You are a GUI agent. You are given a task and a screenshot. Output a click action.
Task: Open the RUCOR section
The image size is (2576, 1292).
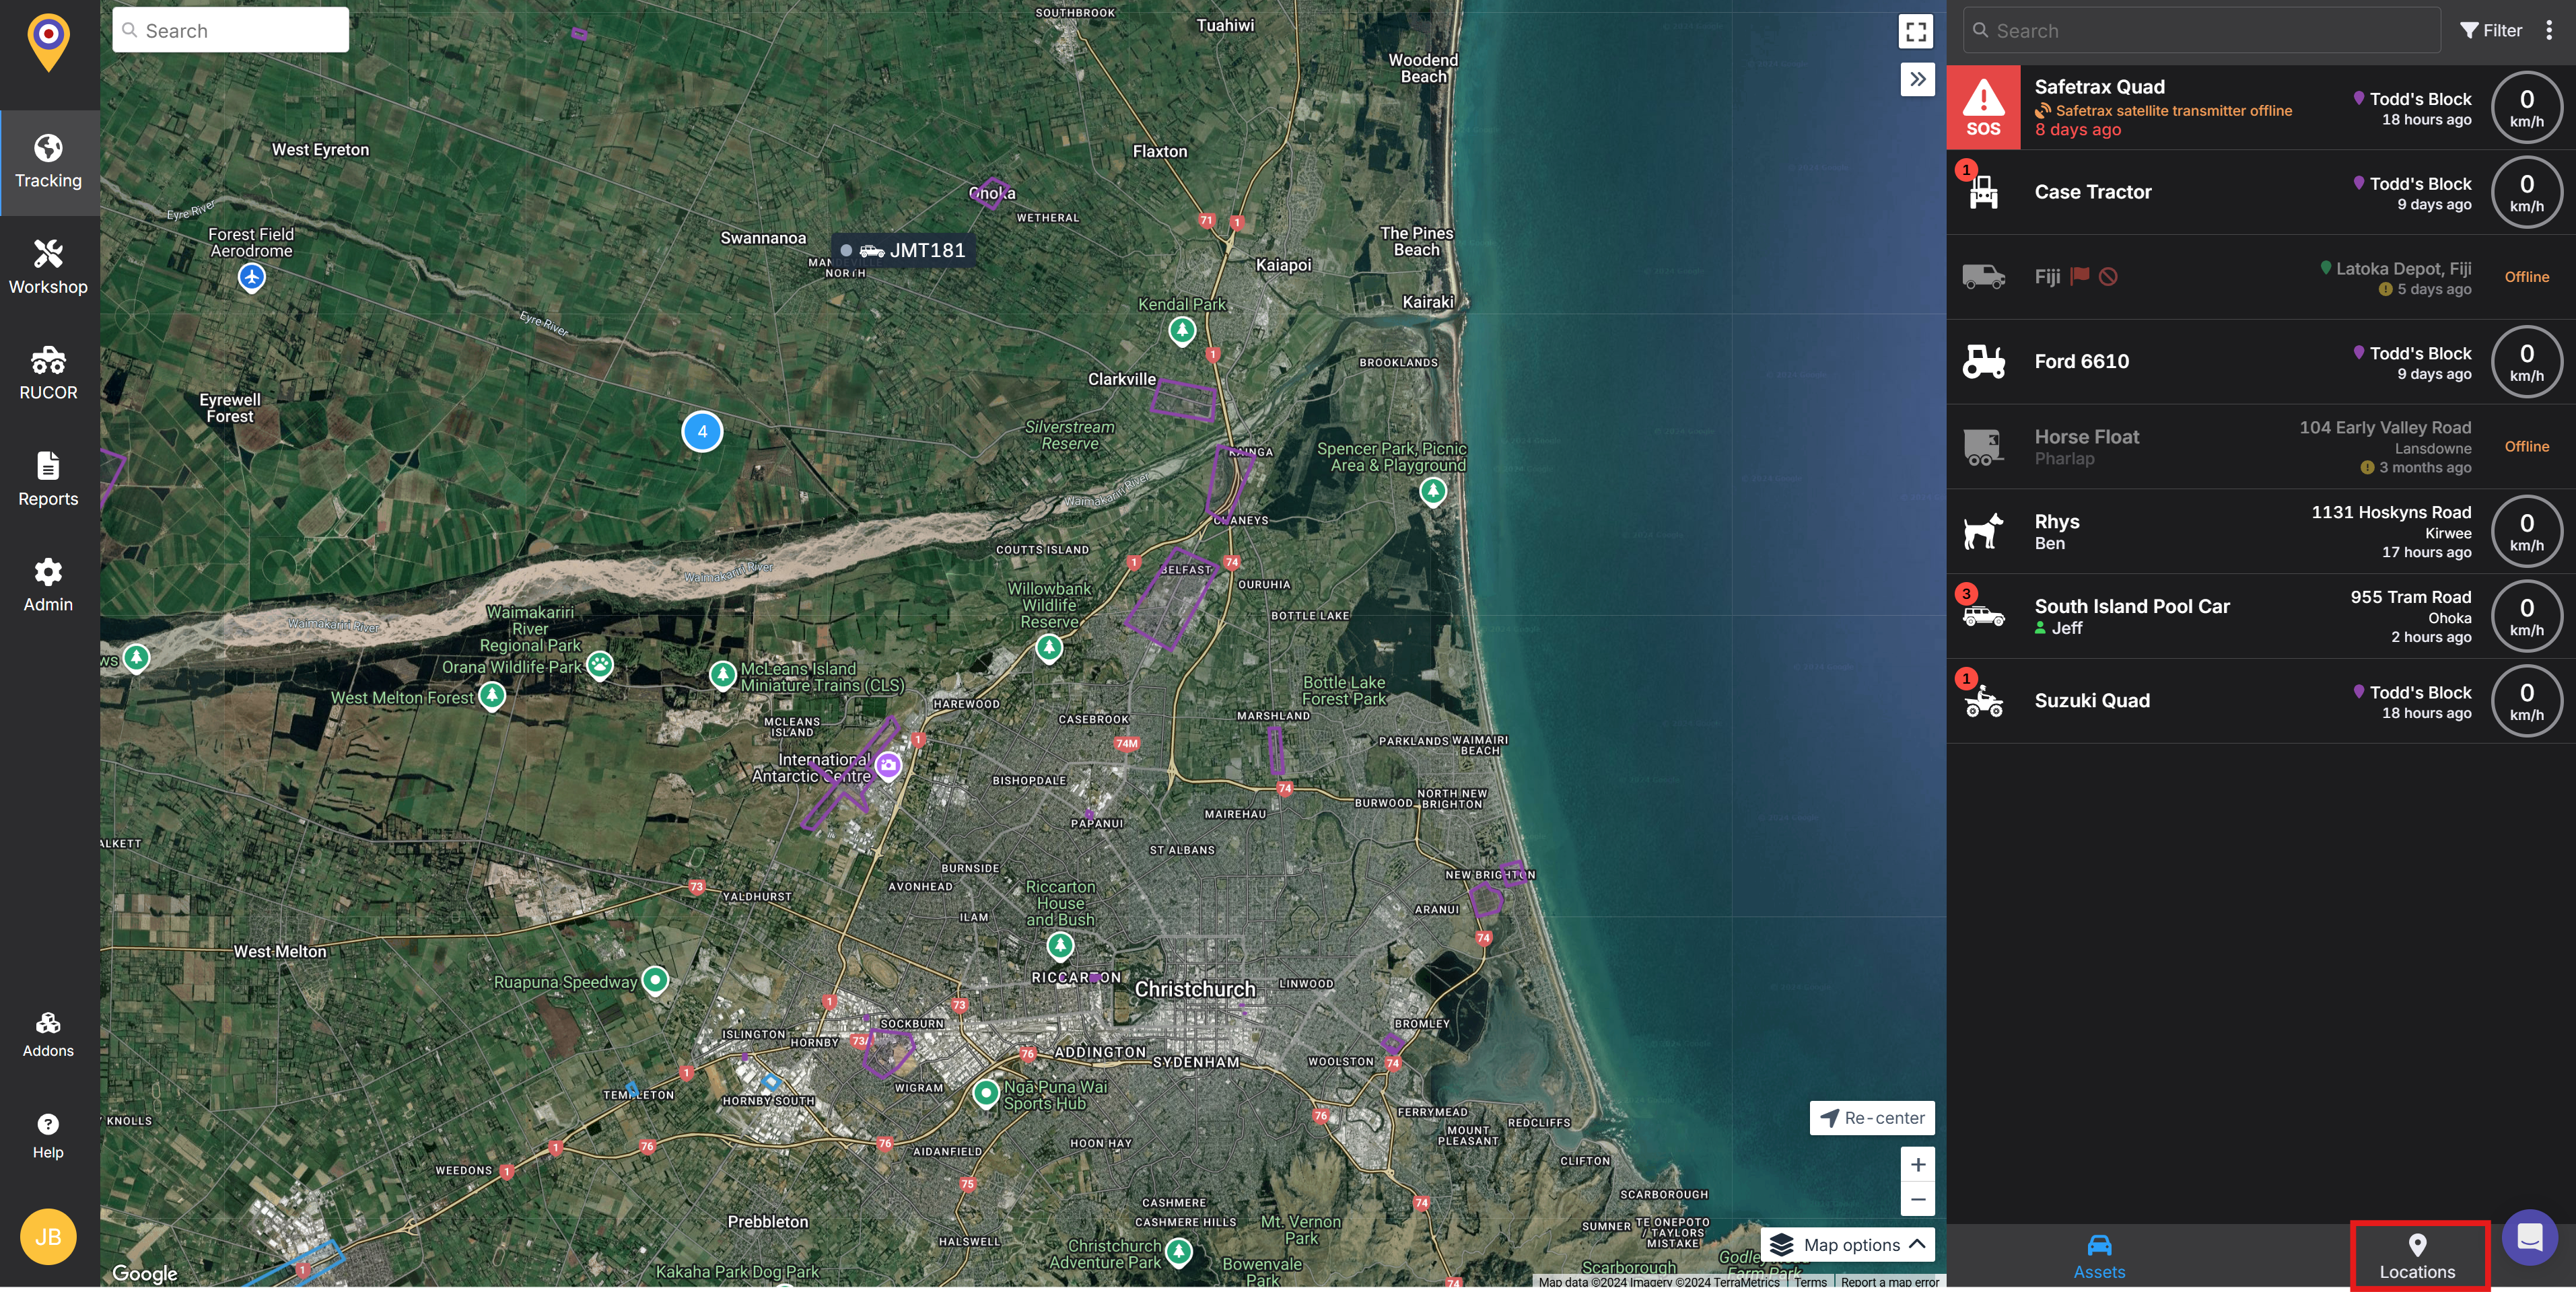click(x=49, y=373)
